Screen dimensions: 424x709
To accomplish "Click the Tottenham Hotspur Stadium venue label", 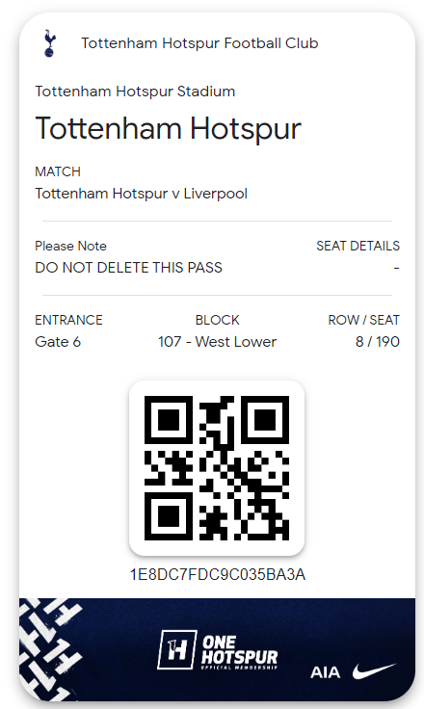I will [x=135, y=92].
